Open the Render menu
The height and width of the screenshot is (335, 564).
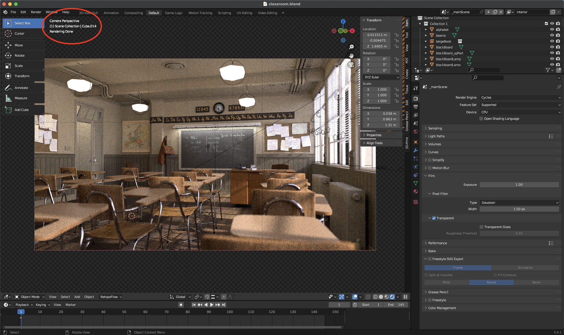coord(36,12)
